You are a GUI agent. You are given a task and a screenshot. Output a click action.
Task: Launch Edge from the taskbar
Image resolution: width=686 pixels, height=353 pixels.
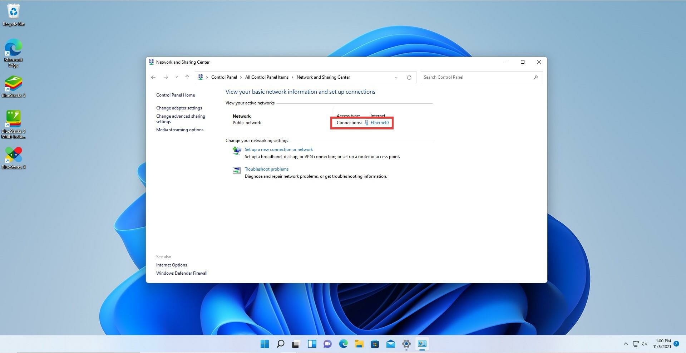(x=344, y=344)
